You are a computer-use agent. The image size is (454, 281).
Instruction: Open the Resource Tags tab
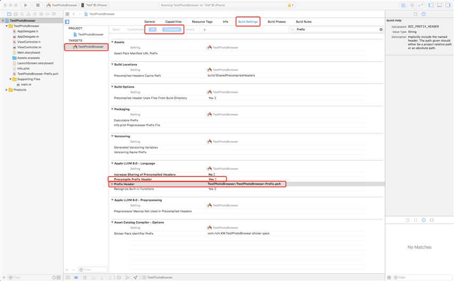(x=202, y=22)
